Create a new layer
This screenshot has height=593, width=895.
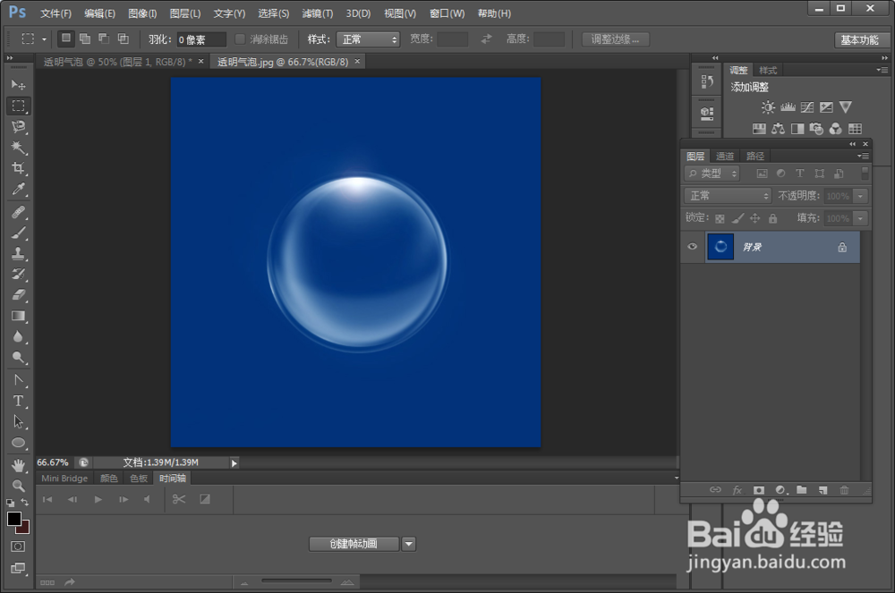pos(823,490)
